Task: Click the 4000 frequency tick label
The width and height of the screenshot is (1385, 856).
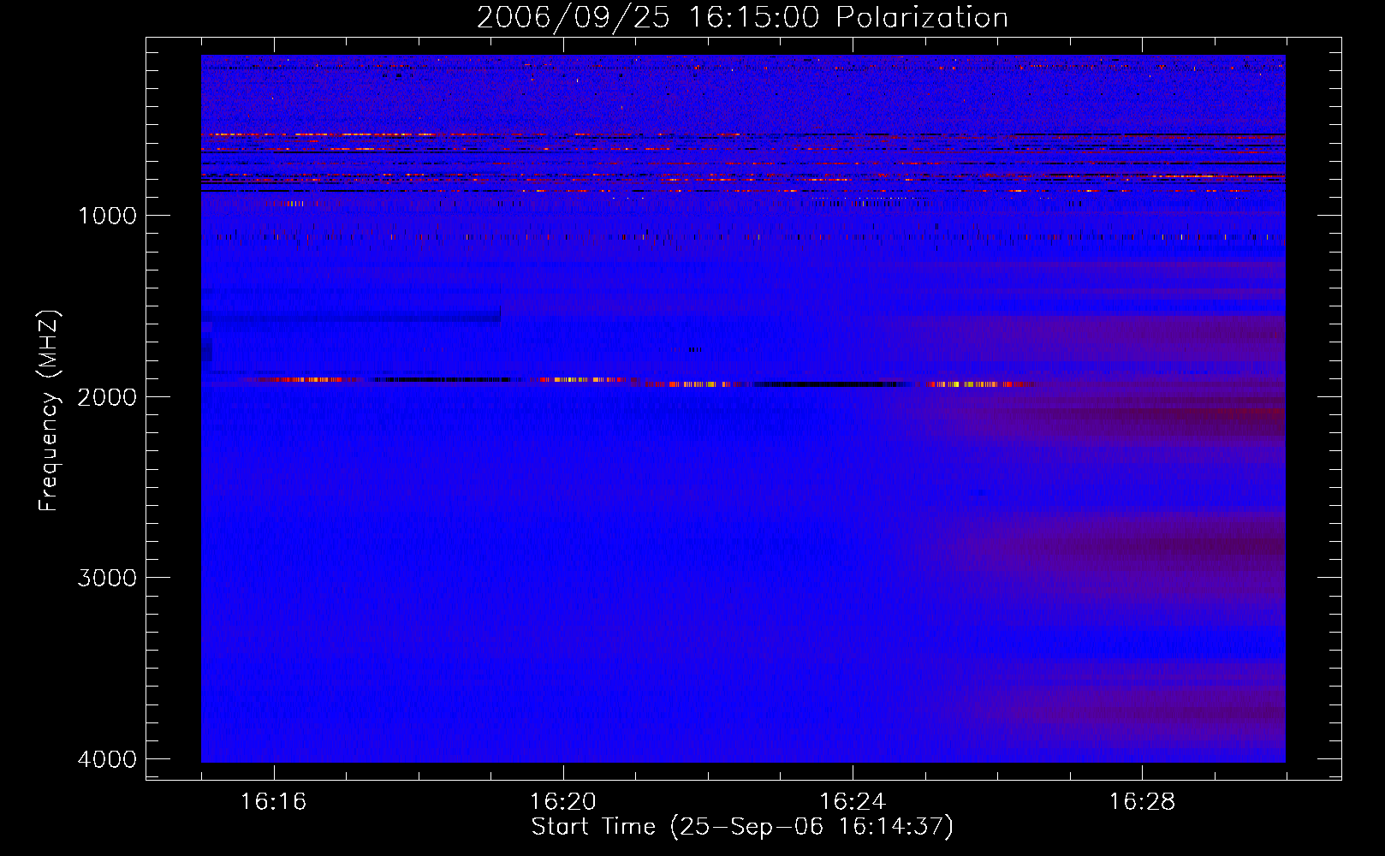Action: (107, 759)
